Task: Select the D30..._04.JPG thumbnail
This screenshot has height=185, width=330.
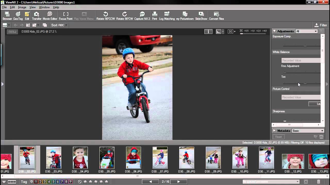Action: point(80,158)
